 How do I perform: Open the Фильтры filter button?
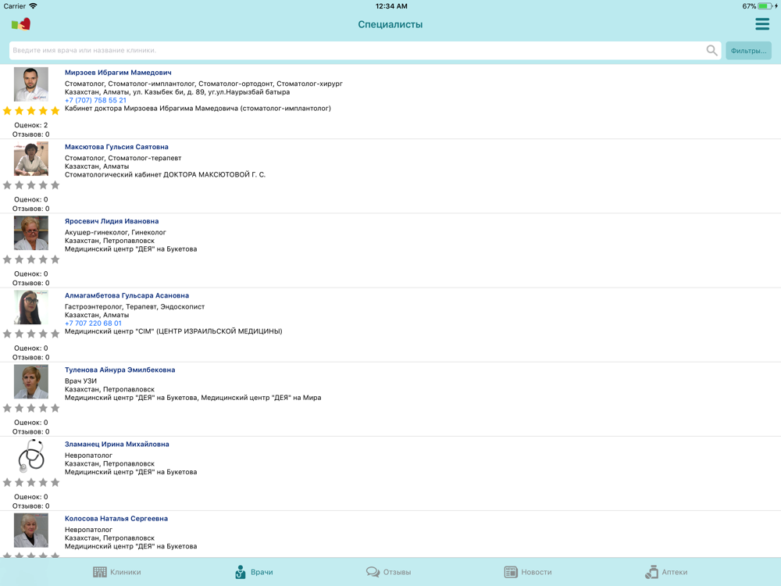(748, 50)
